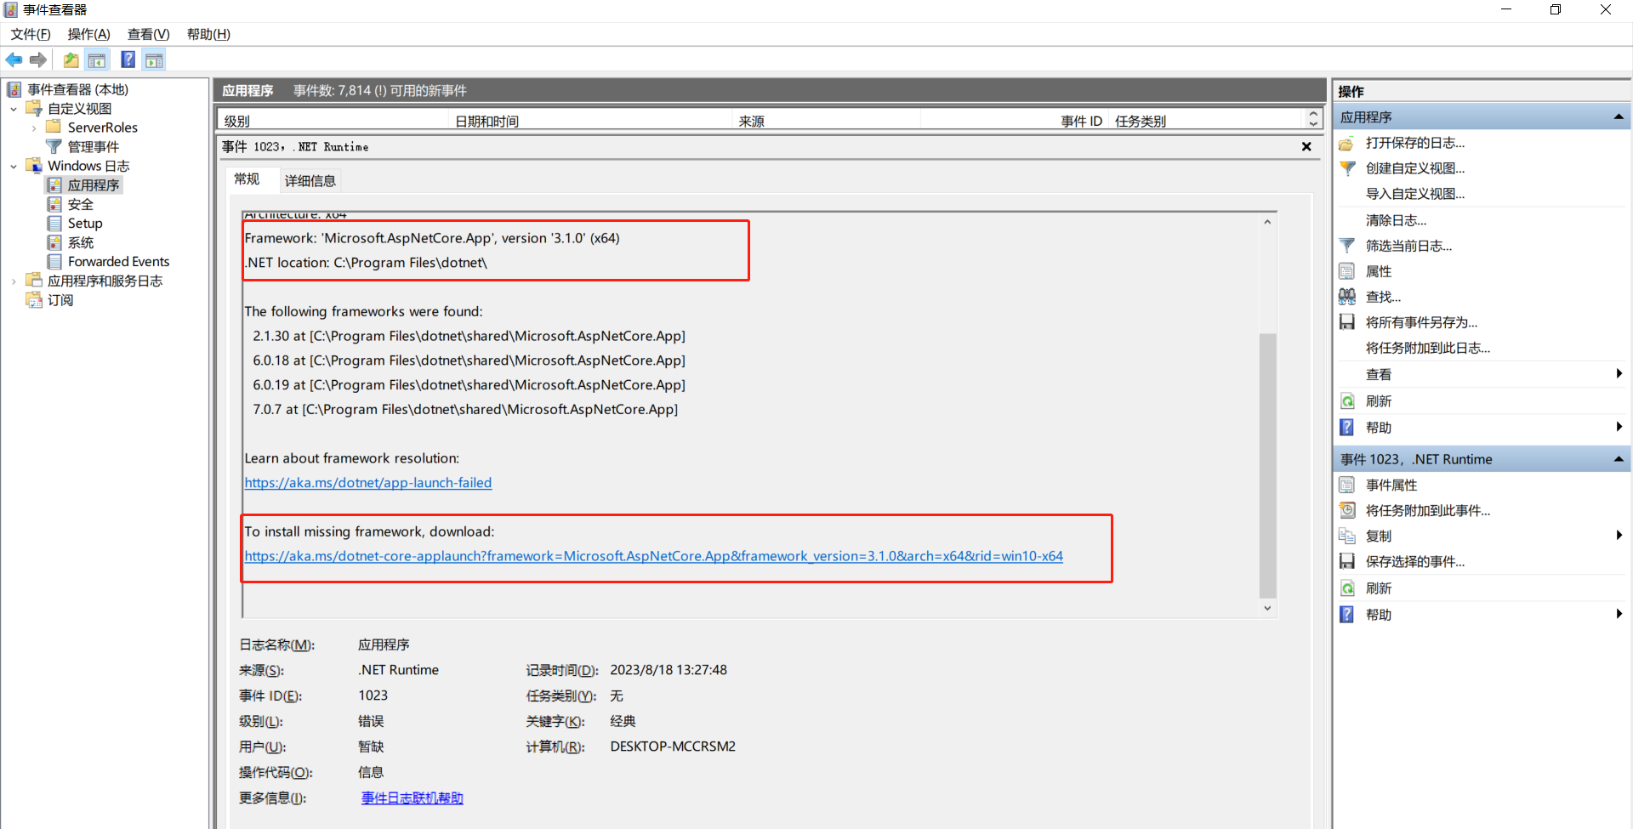Click the description scrollbar down arrow
This screenshot has height=829, width=1633.
[1267, 608]
